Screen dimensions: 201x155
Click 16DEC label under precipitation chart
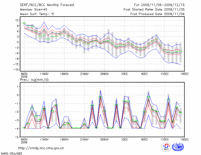[184, 139]
